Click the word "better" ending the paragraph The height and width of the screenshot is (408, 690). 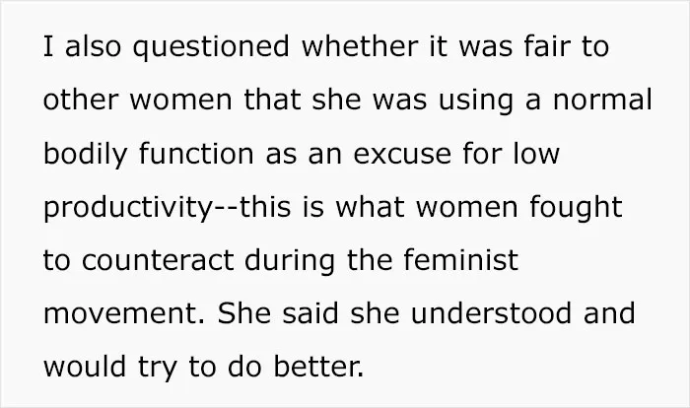point(316,367)
